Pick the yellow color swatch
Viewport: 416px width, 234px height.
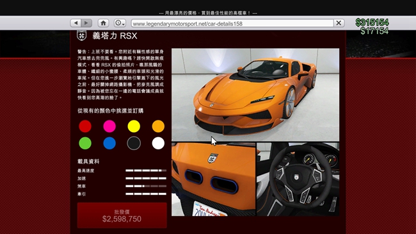(x=134, y=126)
